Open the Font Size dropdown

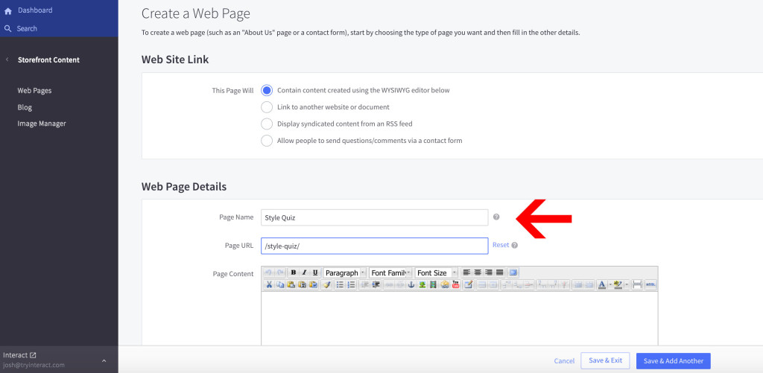point(437,272)
